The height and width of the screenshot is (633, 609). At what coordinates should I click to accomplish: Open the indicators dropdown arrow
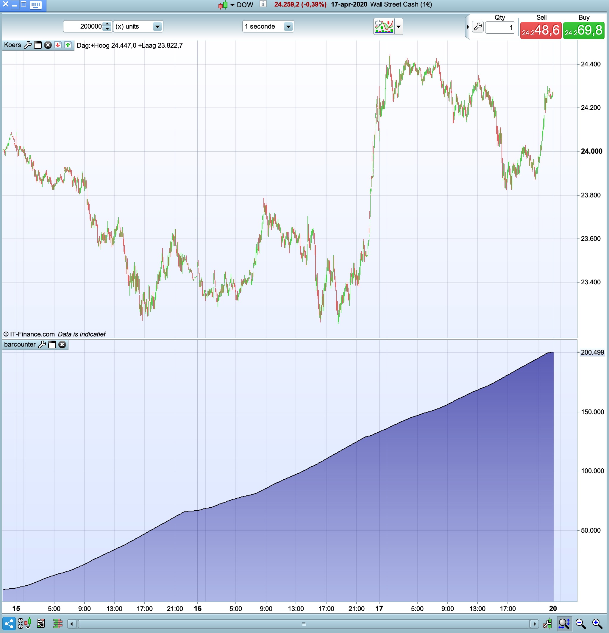[399, 26]
